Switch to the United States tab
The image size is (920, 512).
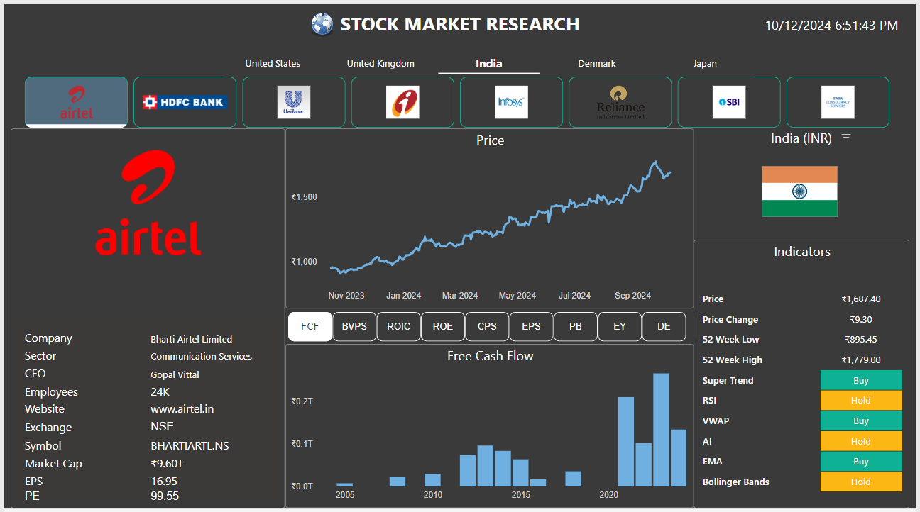tap(273, 64)
